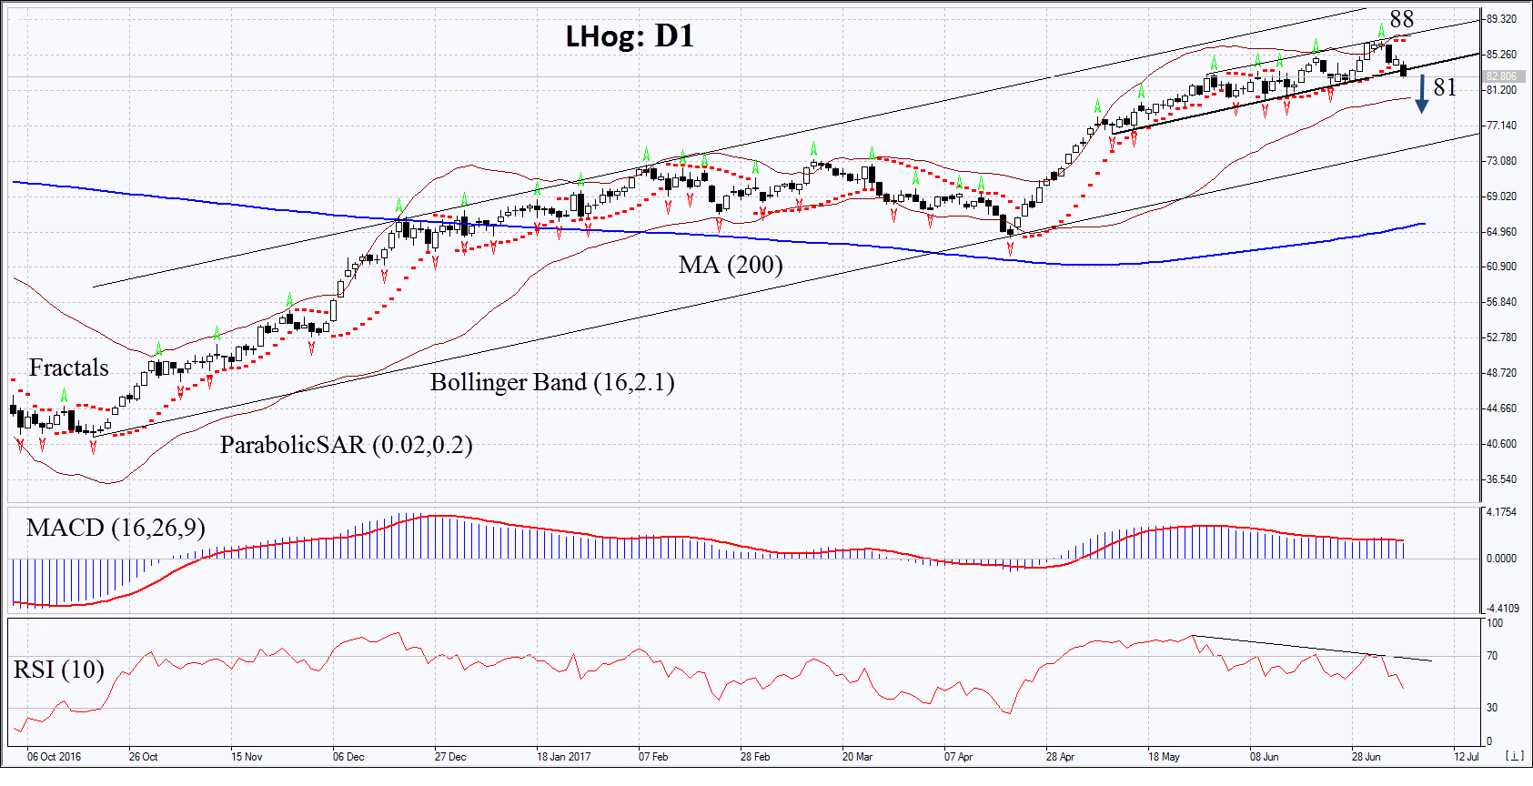Click the "88" resistance level label
The width and height of the screenshot is (1533, 786).
coord(1401,19)
